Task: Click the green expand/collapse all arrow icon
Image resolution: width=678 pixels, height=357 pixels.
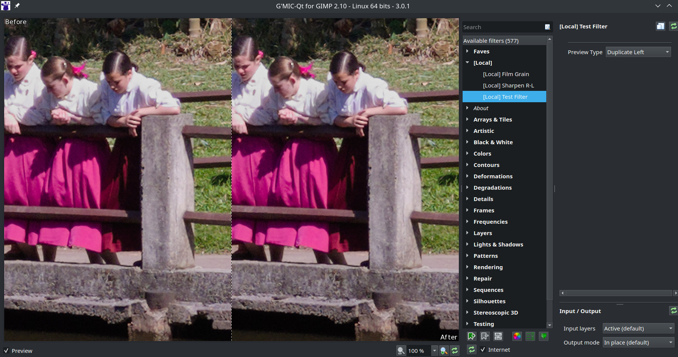Action: (x=544, y=336)
